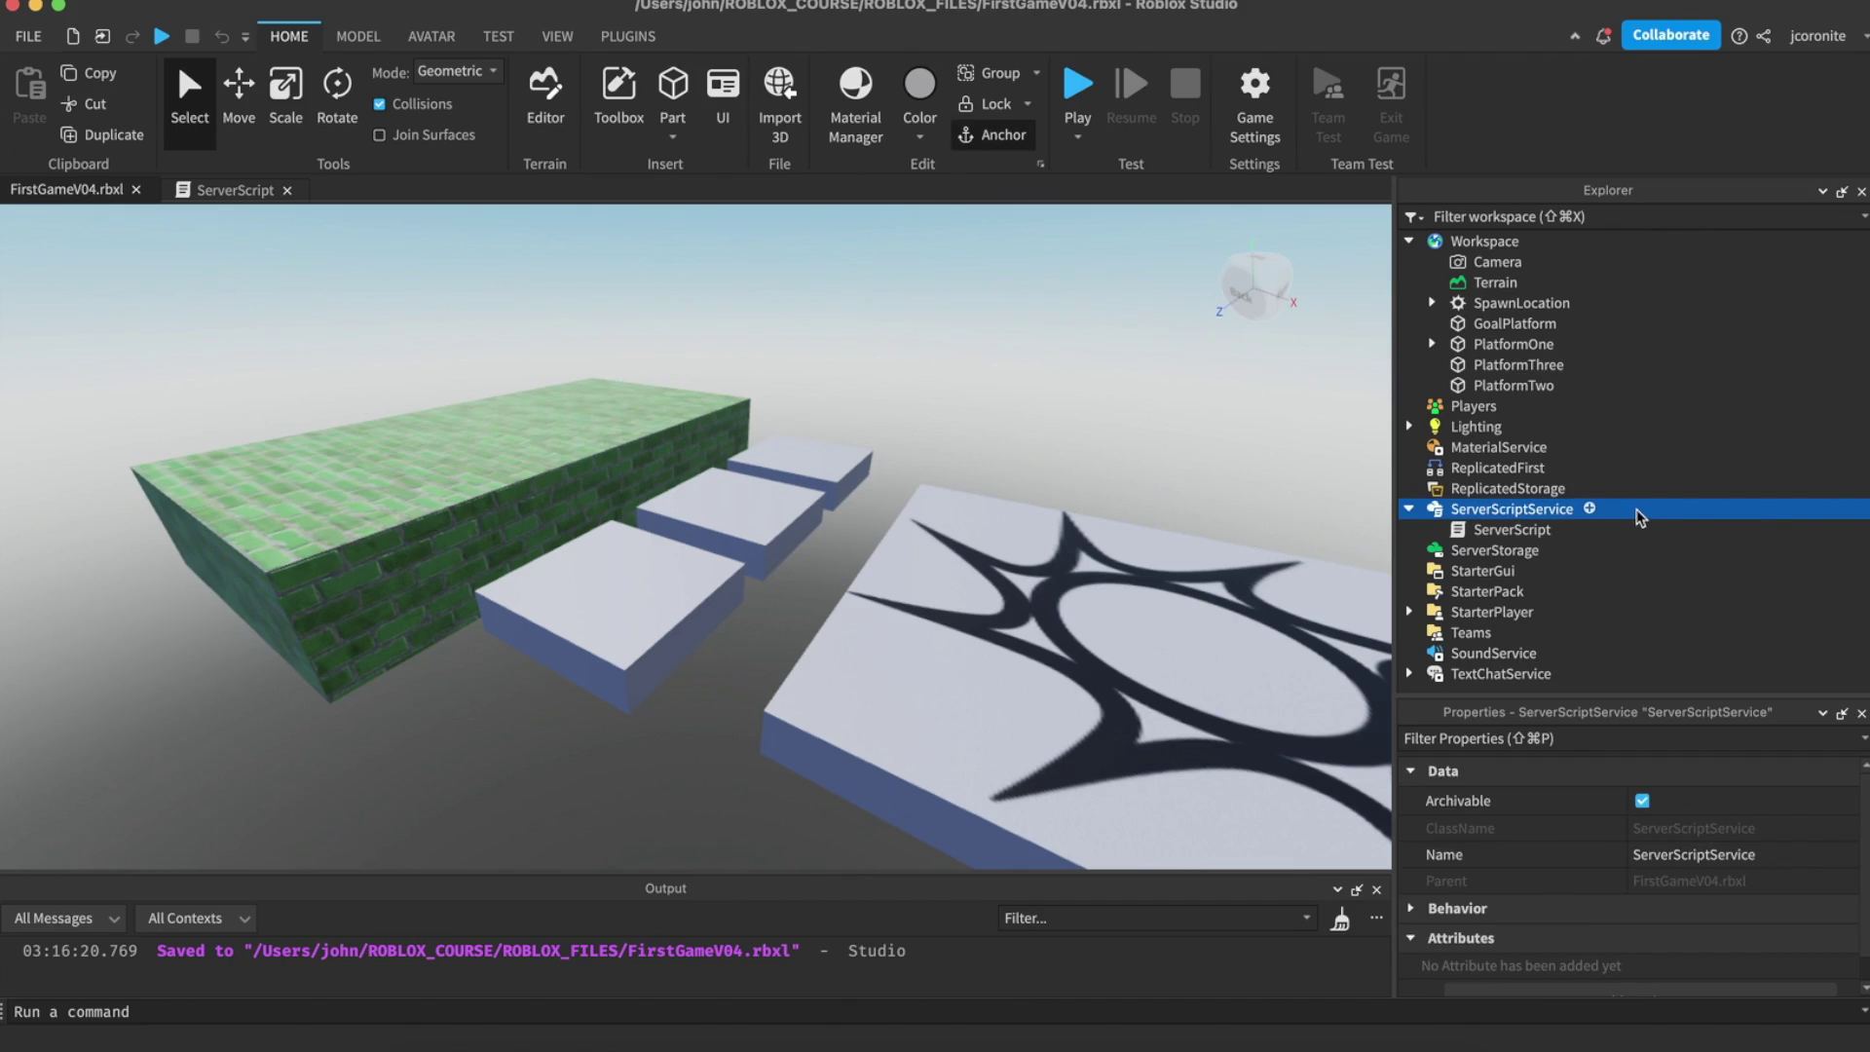1870x1052 pixels.
Task: Click the Output Filter box
Action: (x=1157, y=919)
